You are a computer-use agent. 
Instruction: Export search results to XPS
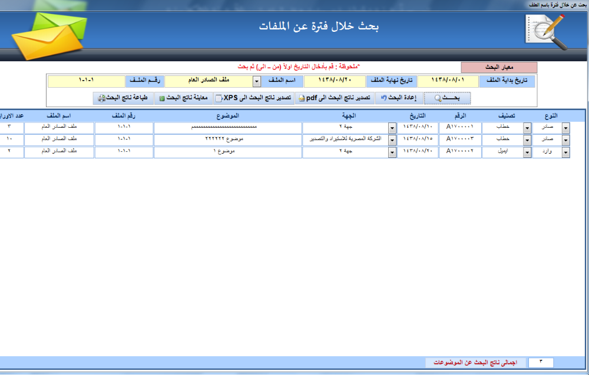click(253, 98)
